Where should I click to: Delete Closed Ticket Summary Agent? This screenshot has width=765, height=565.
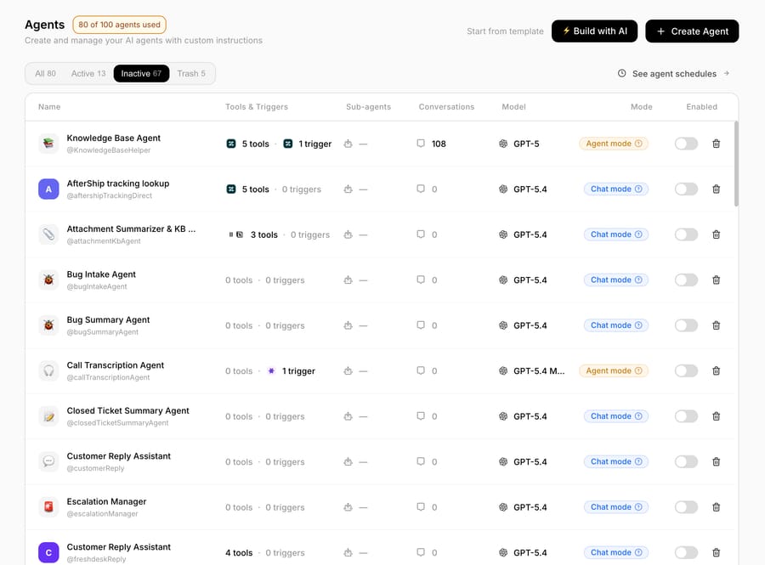pyautogui.click(x=716, y=416)
